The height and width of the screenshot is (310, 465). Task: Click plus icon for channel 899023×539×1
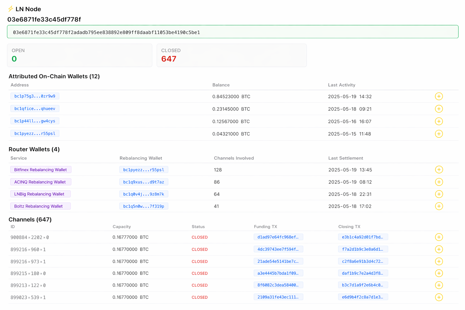[x=439, y=297]
